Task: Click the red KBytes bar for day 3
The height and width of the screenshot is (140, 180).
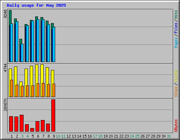Action: [x=21, y=123]
